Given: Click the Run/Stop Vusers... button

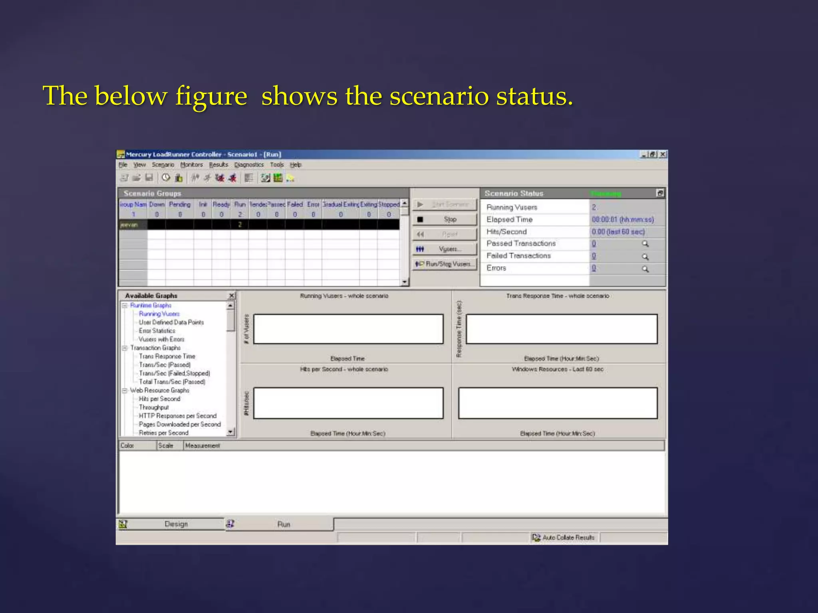Looking at the screenshot, I should pyautogui.click(x=445, y=264).
